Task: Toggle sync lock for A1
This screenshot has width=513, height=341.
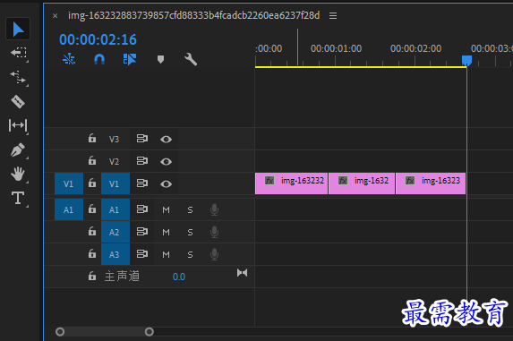Action: 142,209
